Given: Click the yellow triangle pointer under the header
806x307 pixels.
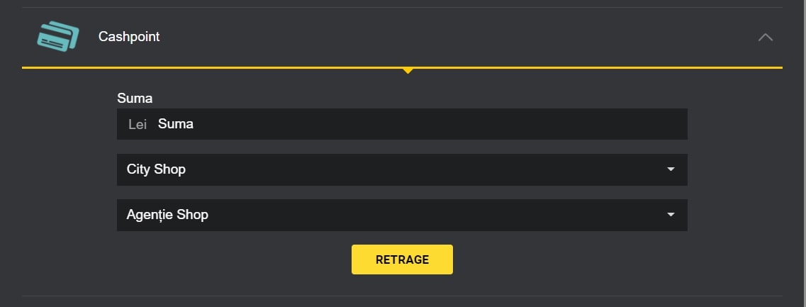Looking at the screenshot, I should point(408,71).
